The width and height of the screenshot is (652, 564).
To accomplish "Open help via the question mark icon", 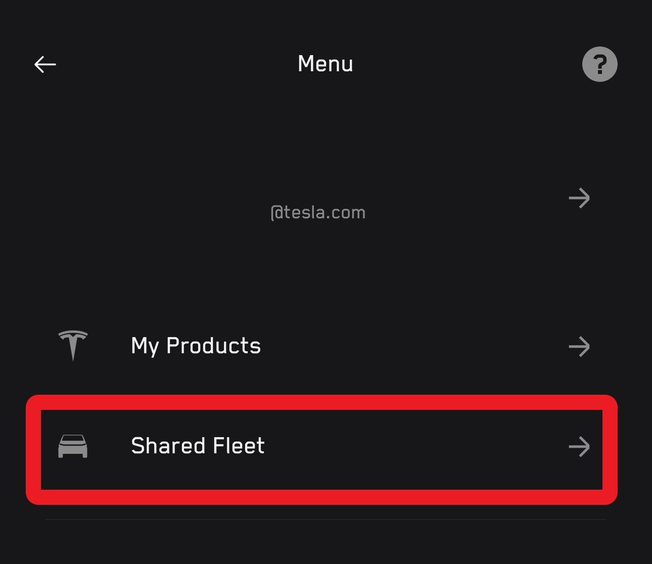I will 599,64.
